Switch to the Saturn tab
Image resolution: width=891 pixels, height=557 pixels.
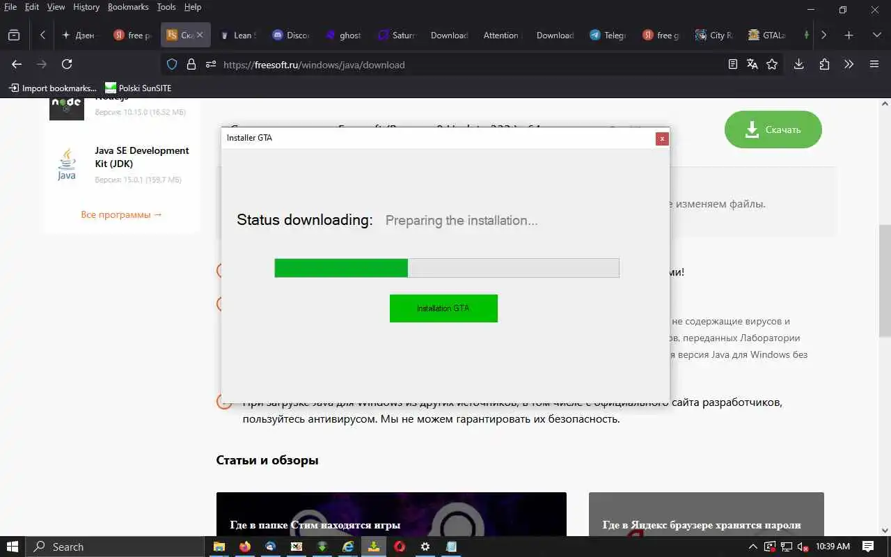[x=397, y=35]
